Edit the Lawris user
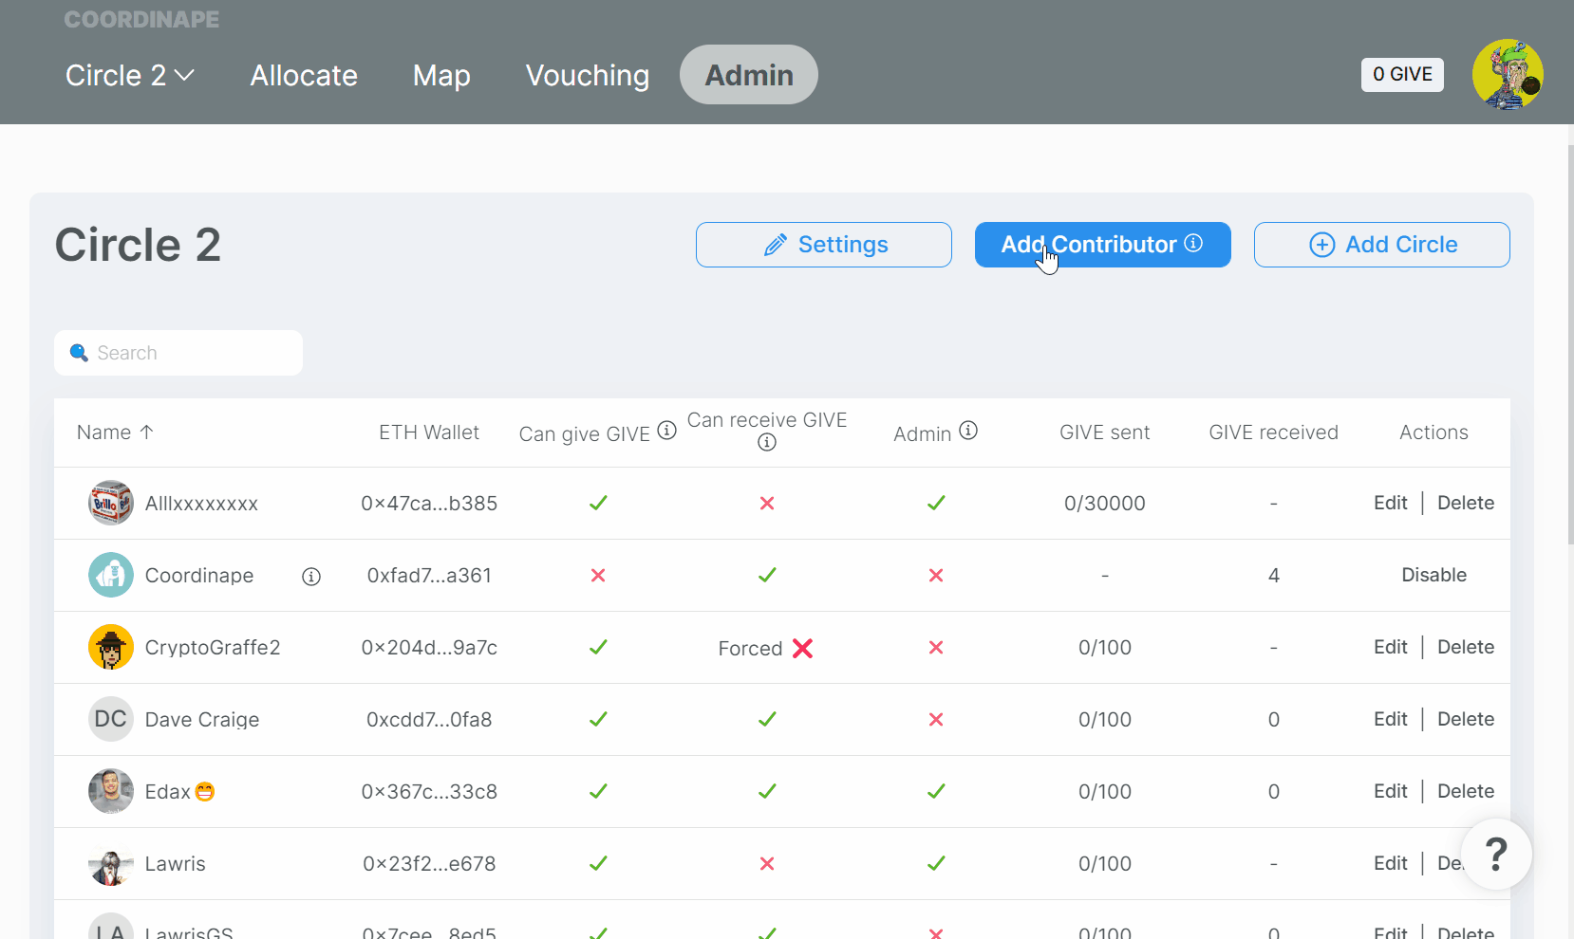 [1391, 863]
